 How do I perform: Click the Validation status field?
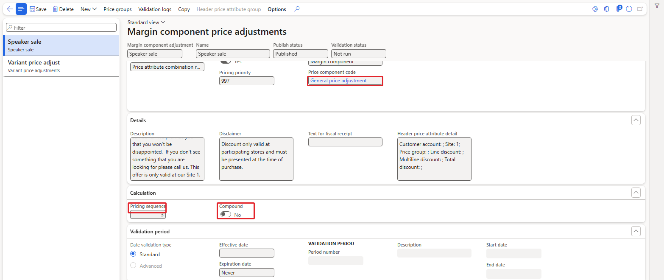click(x=359, y=53)
